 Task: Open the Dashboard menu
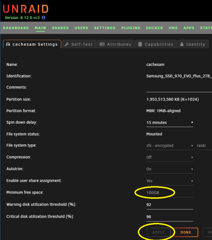[x=16, y=28]
